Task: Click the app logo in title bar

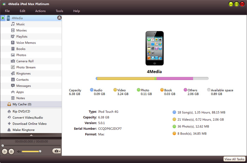Action: tap(4, 4)
